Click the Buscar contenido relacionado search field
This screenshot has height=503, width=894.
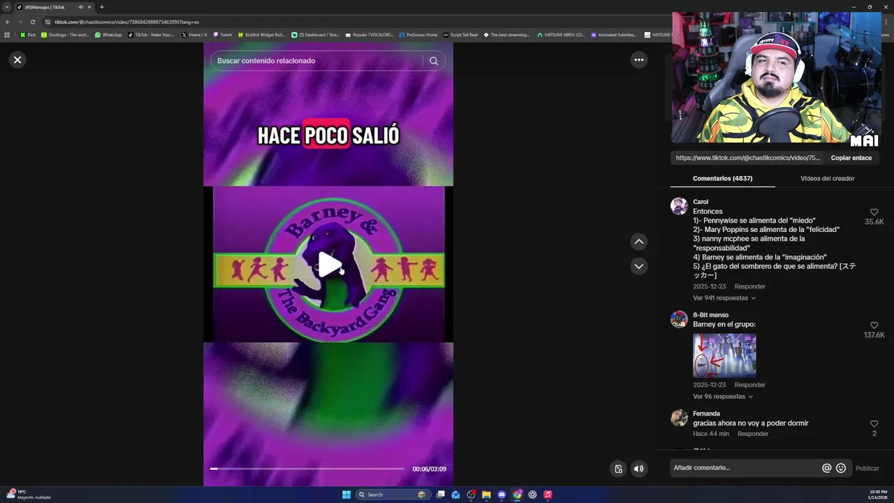tap(316, 61)
